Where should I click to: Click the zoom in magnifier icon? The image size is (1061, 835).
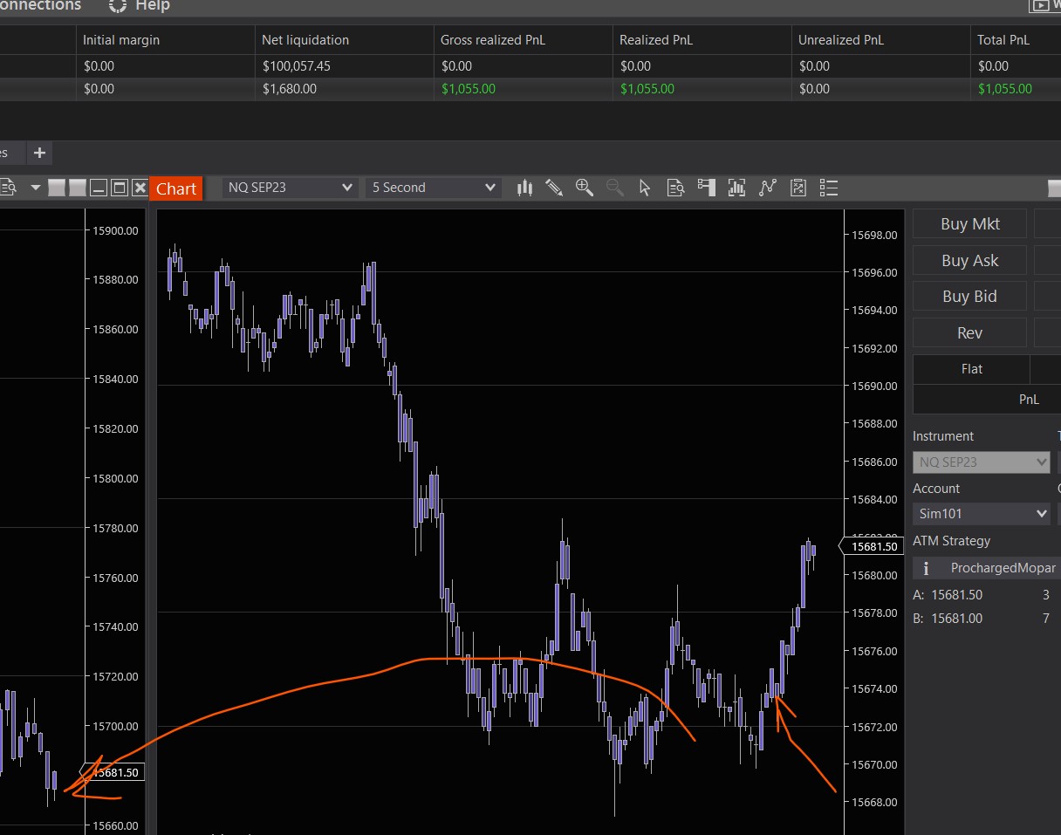click(585, 188)
